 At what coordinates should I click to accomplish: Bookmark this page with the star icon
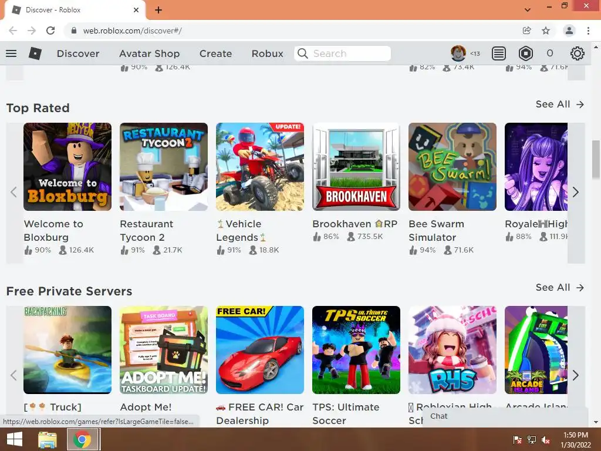point(546,31)
